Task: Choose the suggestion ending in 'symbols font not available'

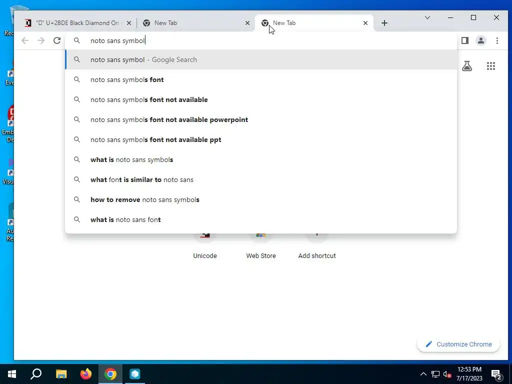Action: 261,99
